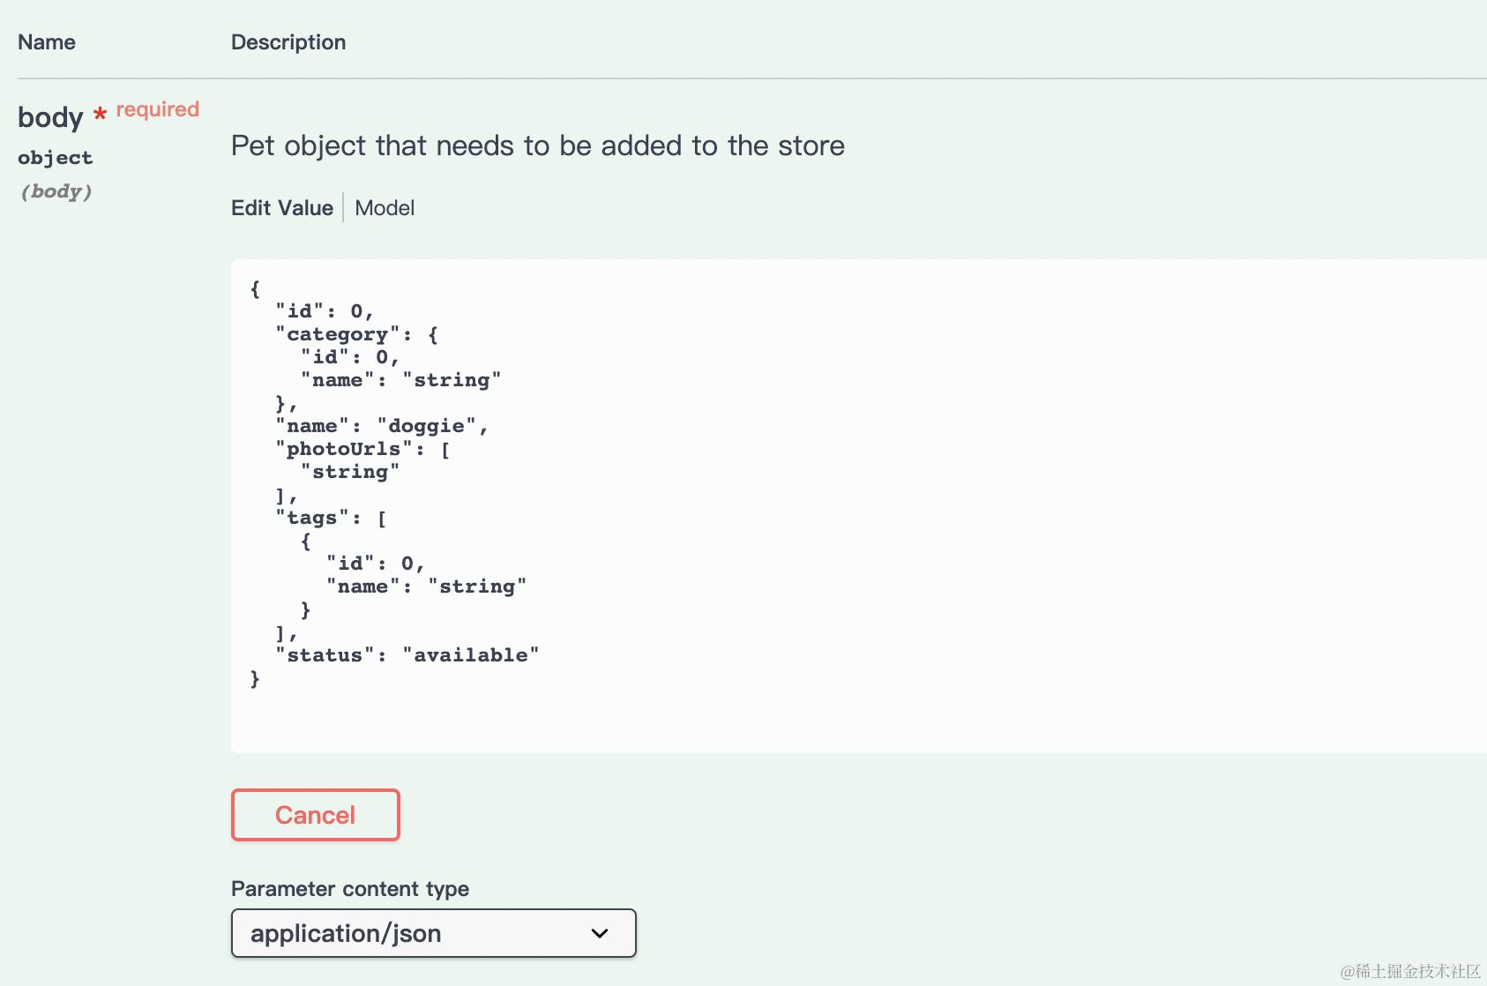Click the body parameter name

[x=50, y=117]
